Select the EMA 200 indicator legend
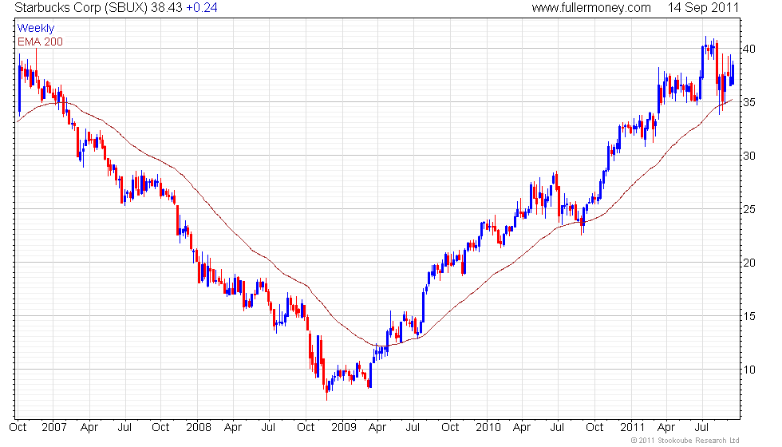The height and width of the screenshot is (447, 782). (x=40, y=42)
